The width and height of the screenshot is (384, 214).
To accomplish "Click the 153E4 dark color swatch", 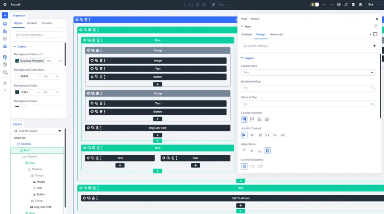I will (x=17, y=92).
